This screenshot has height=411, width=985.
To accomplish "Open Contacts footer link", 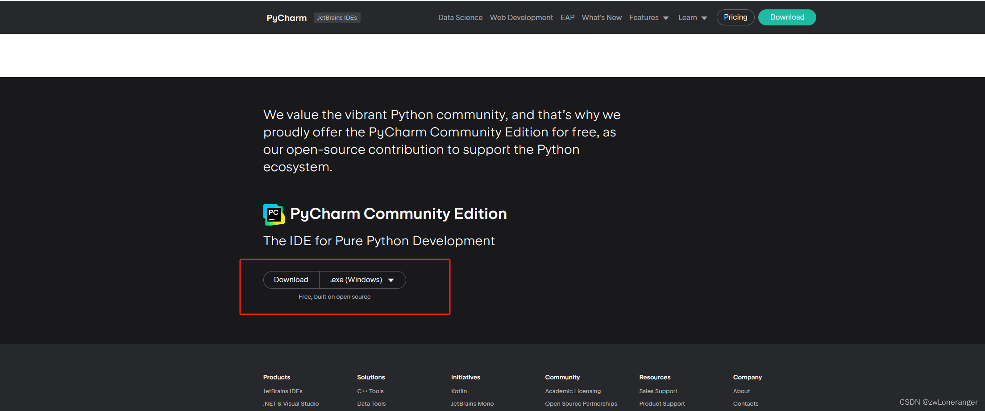I will pyautogui.click(x=745, y=404).
